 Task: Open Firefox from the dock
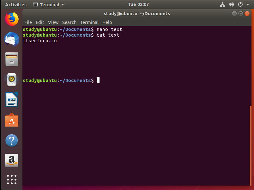(x=12, y=19)
